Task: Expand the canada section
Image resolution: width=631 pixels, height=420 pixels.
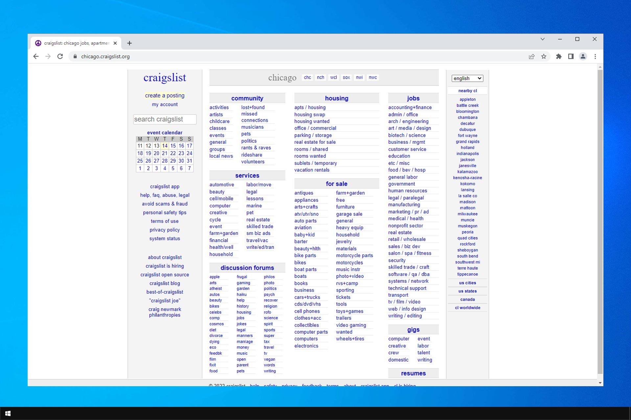Action: pos(467,299)
